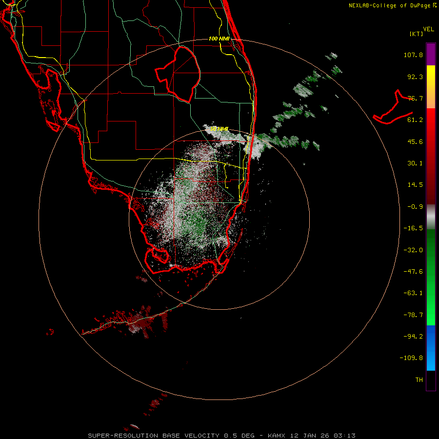Click the -94.2 velocity scale value

point(413,336)
